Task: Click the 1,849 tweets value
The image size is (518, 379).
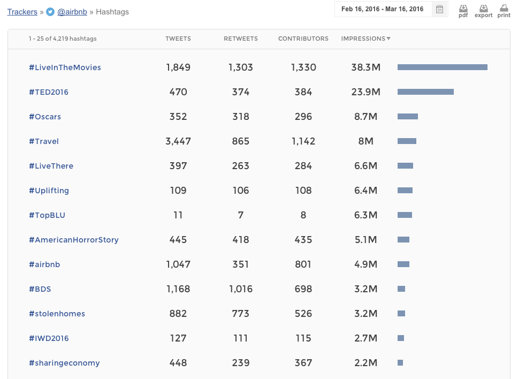Action: [x=178, y=67]
